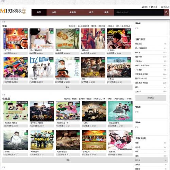
Task: Open the 综艺 navigation tab
Action: click(91, 12)
